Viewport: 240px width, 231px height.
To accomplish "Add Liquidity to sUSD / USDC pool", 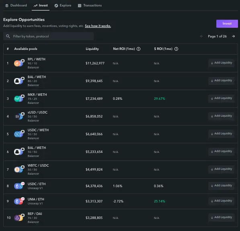I will 222,116.
